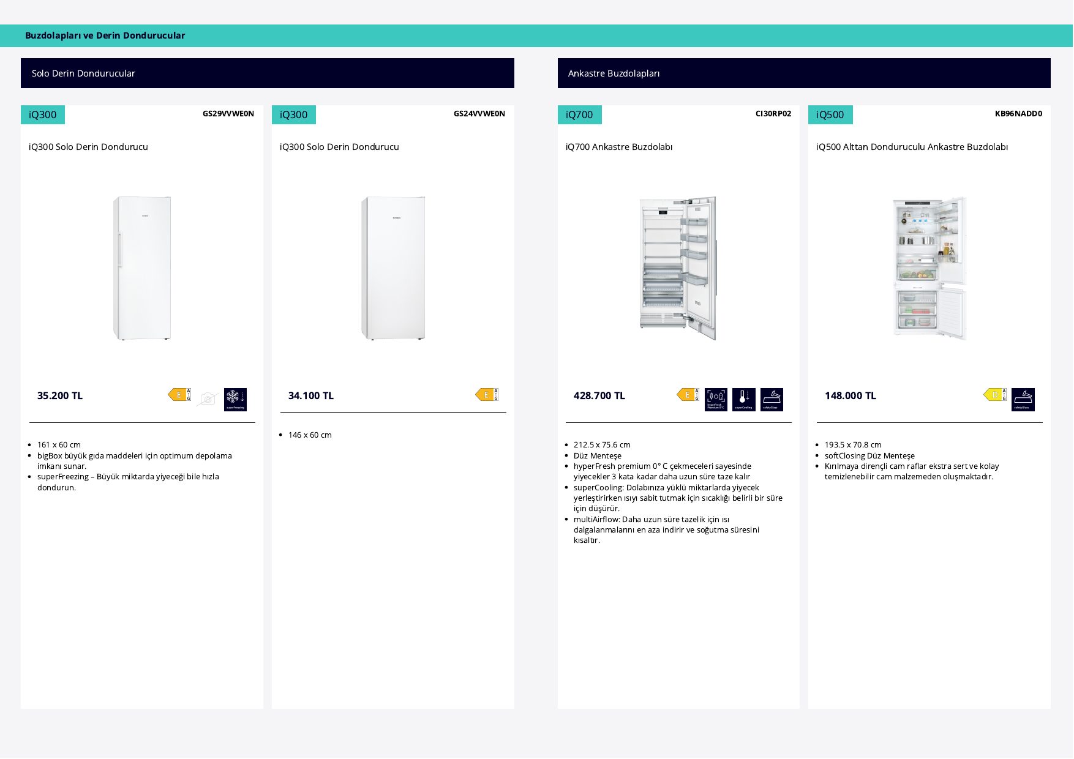The width and height of the screenshot is (1074, 759).
Task: Select the Solo Derin Dondurucular section header
Action: point(268,73)
